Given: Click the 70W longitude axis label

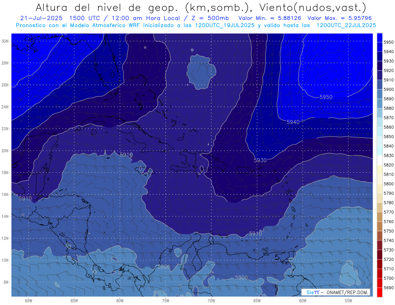Looking at the screenshot, I should pyautogui.click(x=211, y=301).
